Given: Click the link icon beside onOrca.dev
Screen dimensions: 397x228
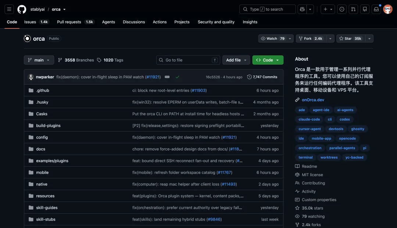Looking at the screenshot, I should tap(297, 100).
